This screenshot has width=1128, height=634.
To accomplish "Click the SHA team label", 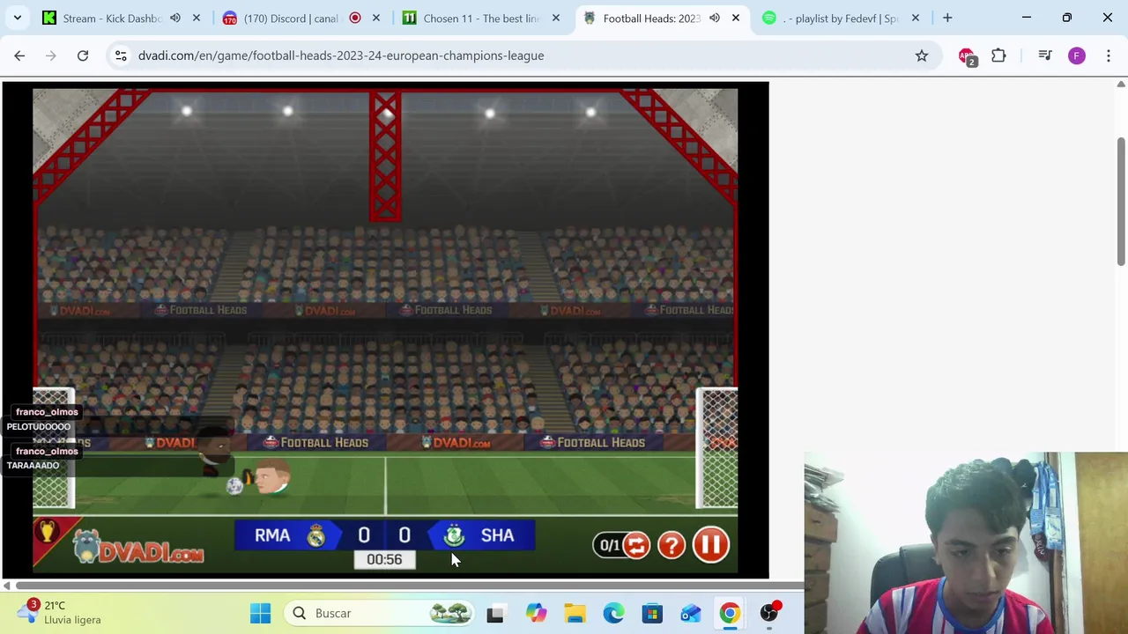I will pyautogui.click(x=497, y=535).
